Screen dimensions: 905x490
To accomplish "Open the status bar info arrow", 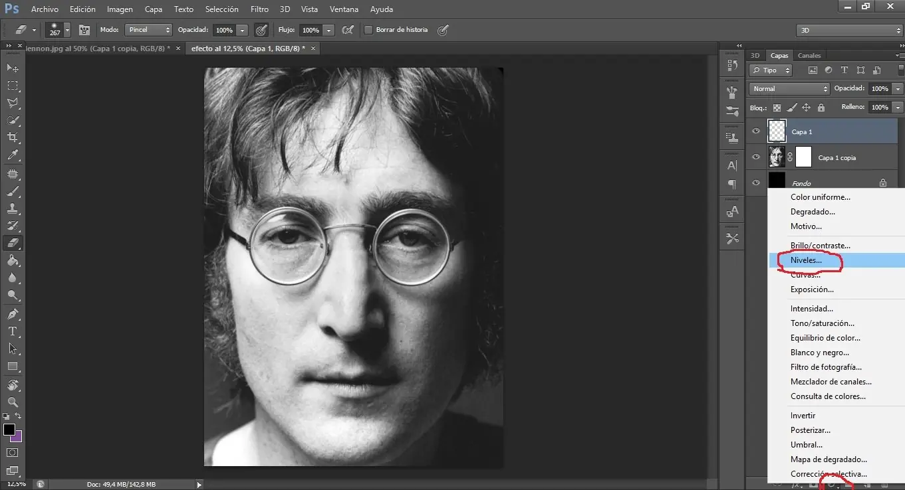I will tap(199, 485).
